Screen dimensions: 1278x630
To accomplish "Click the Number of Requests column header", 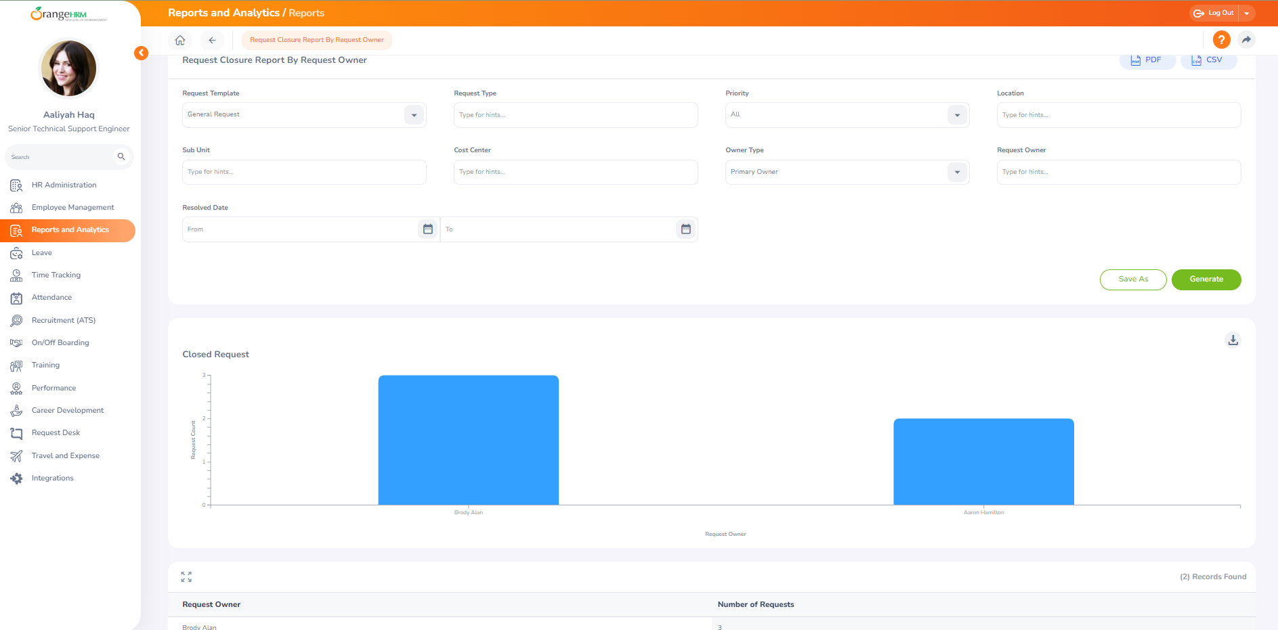I will [x=756, y=605].
